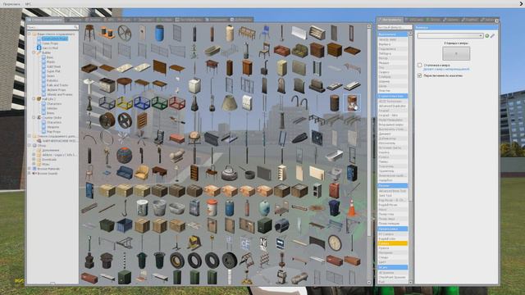Select Comic Props in the tree
The width and height of the screenshot is (525, 295).
pyautogui.click(x=50, y=43)
